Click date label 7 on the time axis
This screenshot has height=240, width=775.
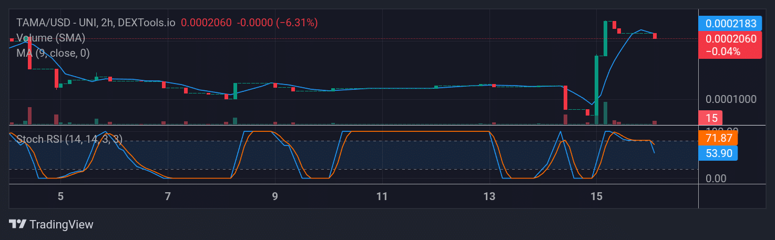168,197
